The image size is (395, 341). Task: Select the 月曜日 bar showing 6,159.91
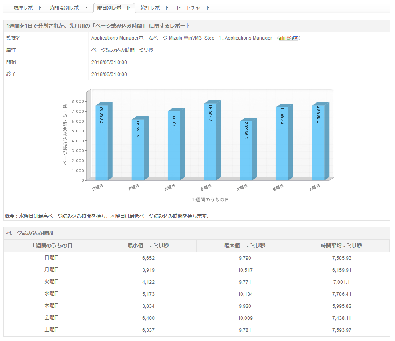[138, 150]
